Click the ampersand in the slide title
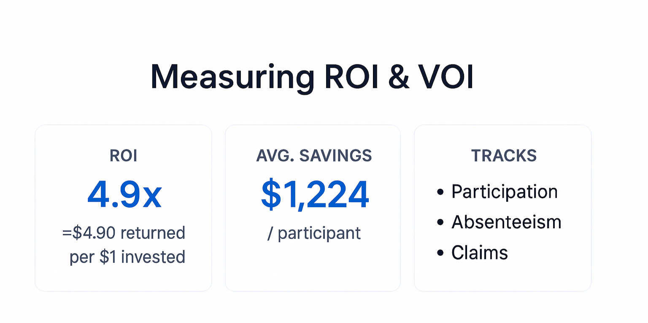This screenshot has width=648, height=323. click(x=398, y=77)
